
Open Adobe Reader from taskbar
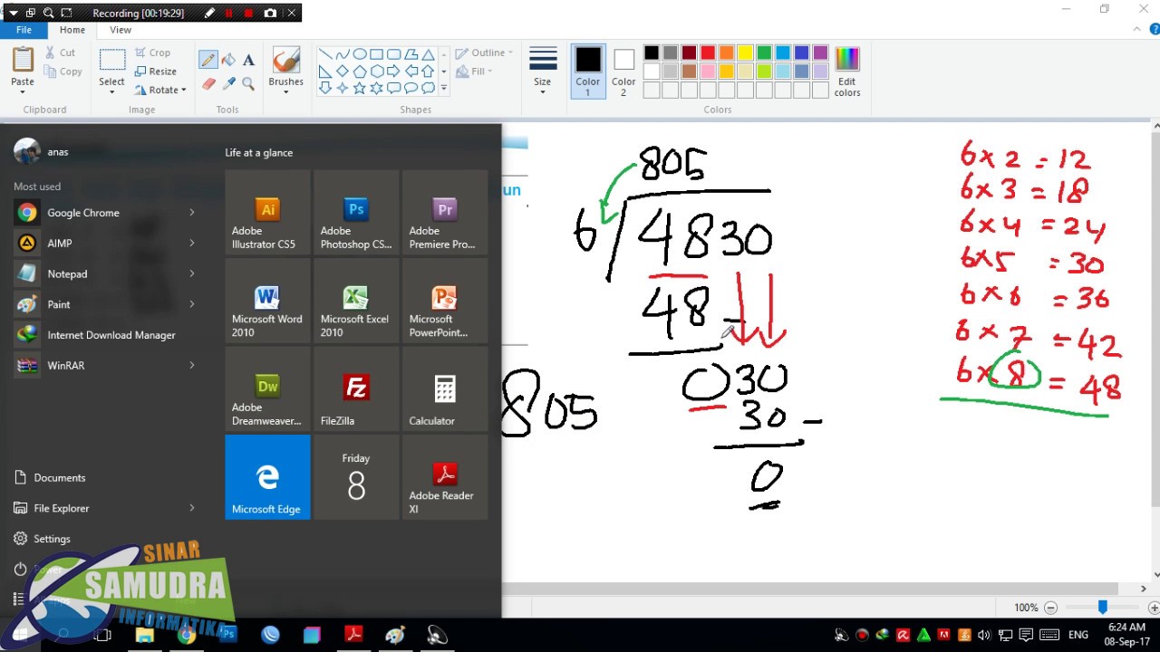click(x=353, y=635)
